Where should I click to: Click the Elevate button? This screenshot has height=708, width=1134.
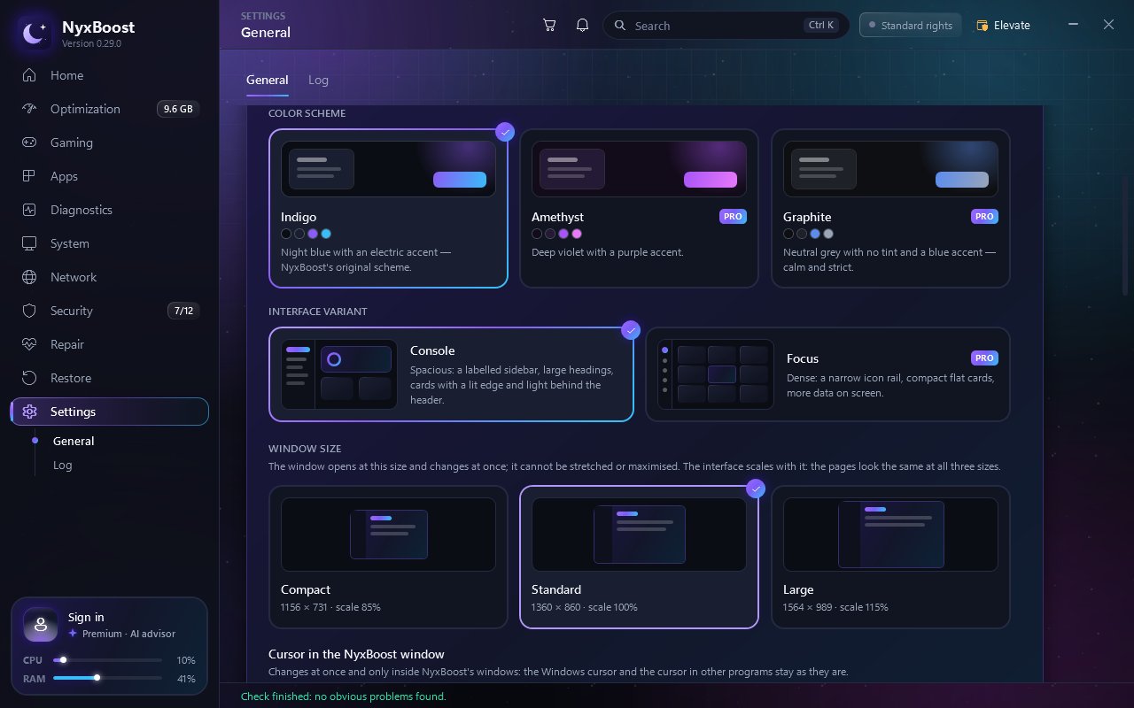click(x=1004, y=26)
